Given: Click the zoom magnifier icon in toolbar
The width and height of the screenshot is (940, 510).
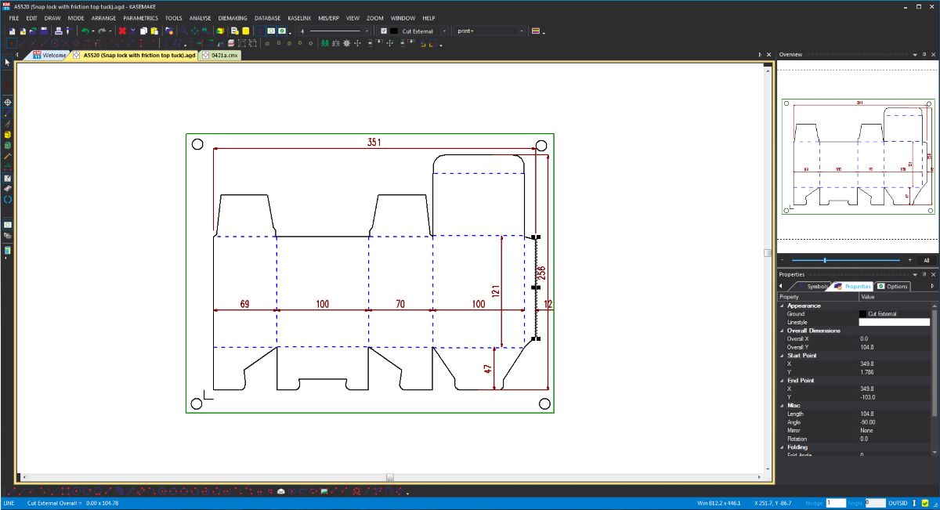Looking at the screenshot, I should click(x=184, y=31).
